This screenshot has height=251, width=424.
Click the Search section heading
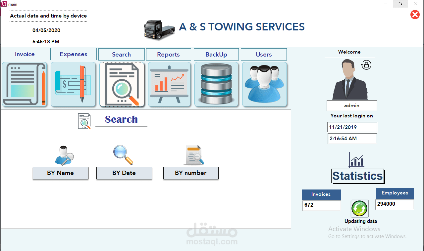[x=121, y=119]
